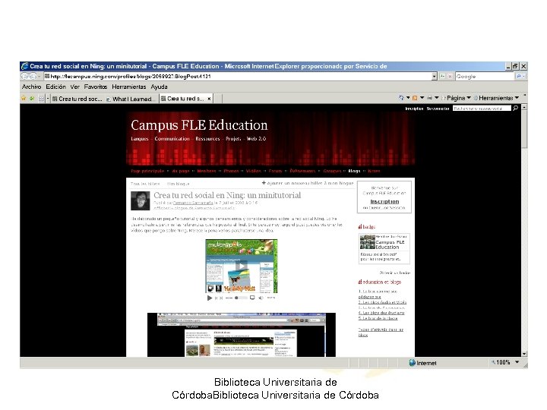Screen dimensions: 547x410
Task: Click in the site search input field
Action: pos(482,109)
